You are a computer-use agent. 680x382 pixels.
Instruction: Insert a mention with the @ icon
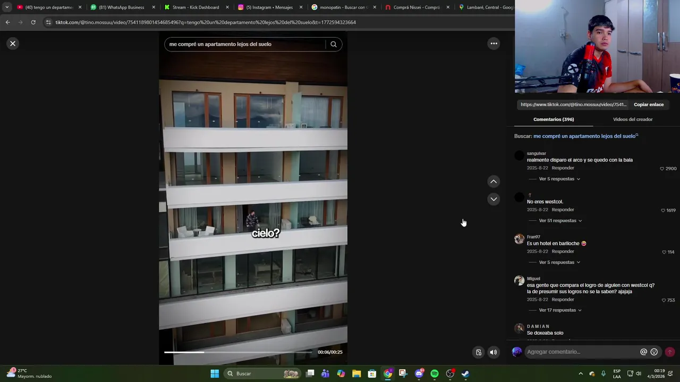coord(643,352)
